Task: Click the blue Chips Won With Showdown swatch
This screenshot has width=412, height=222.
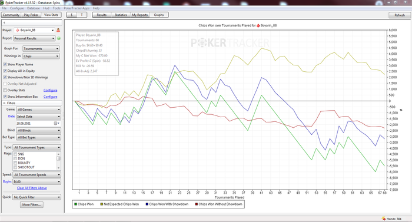Action: (147, 204)
